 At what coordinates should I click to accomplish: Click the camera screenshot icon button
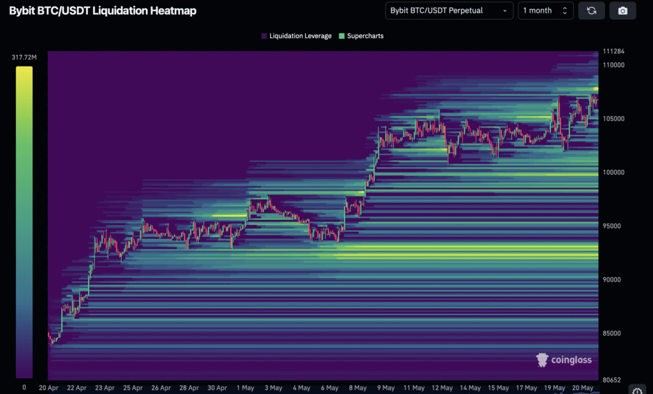point(622,11)
